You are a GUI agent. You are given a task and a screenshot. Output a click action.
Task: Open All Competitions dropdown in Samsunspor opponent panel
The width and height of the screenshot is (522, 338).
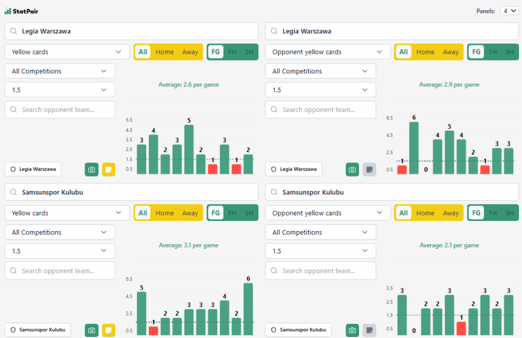(x=320, y=232)
